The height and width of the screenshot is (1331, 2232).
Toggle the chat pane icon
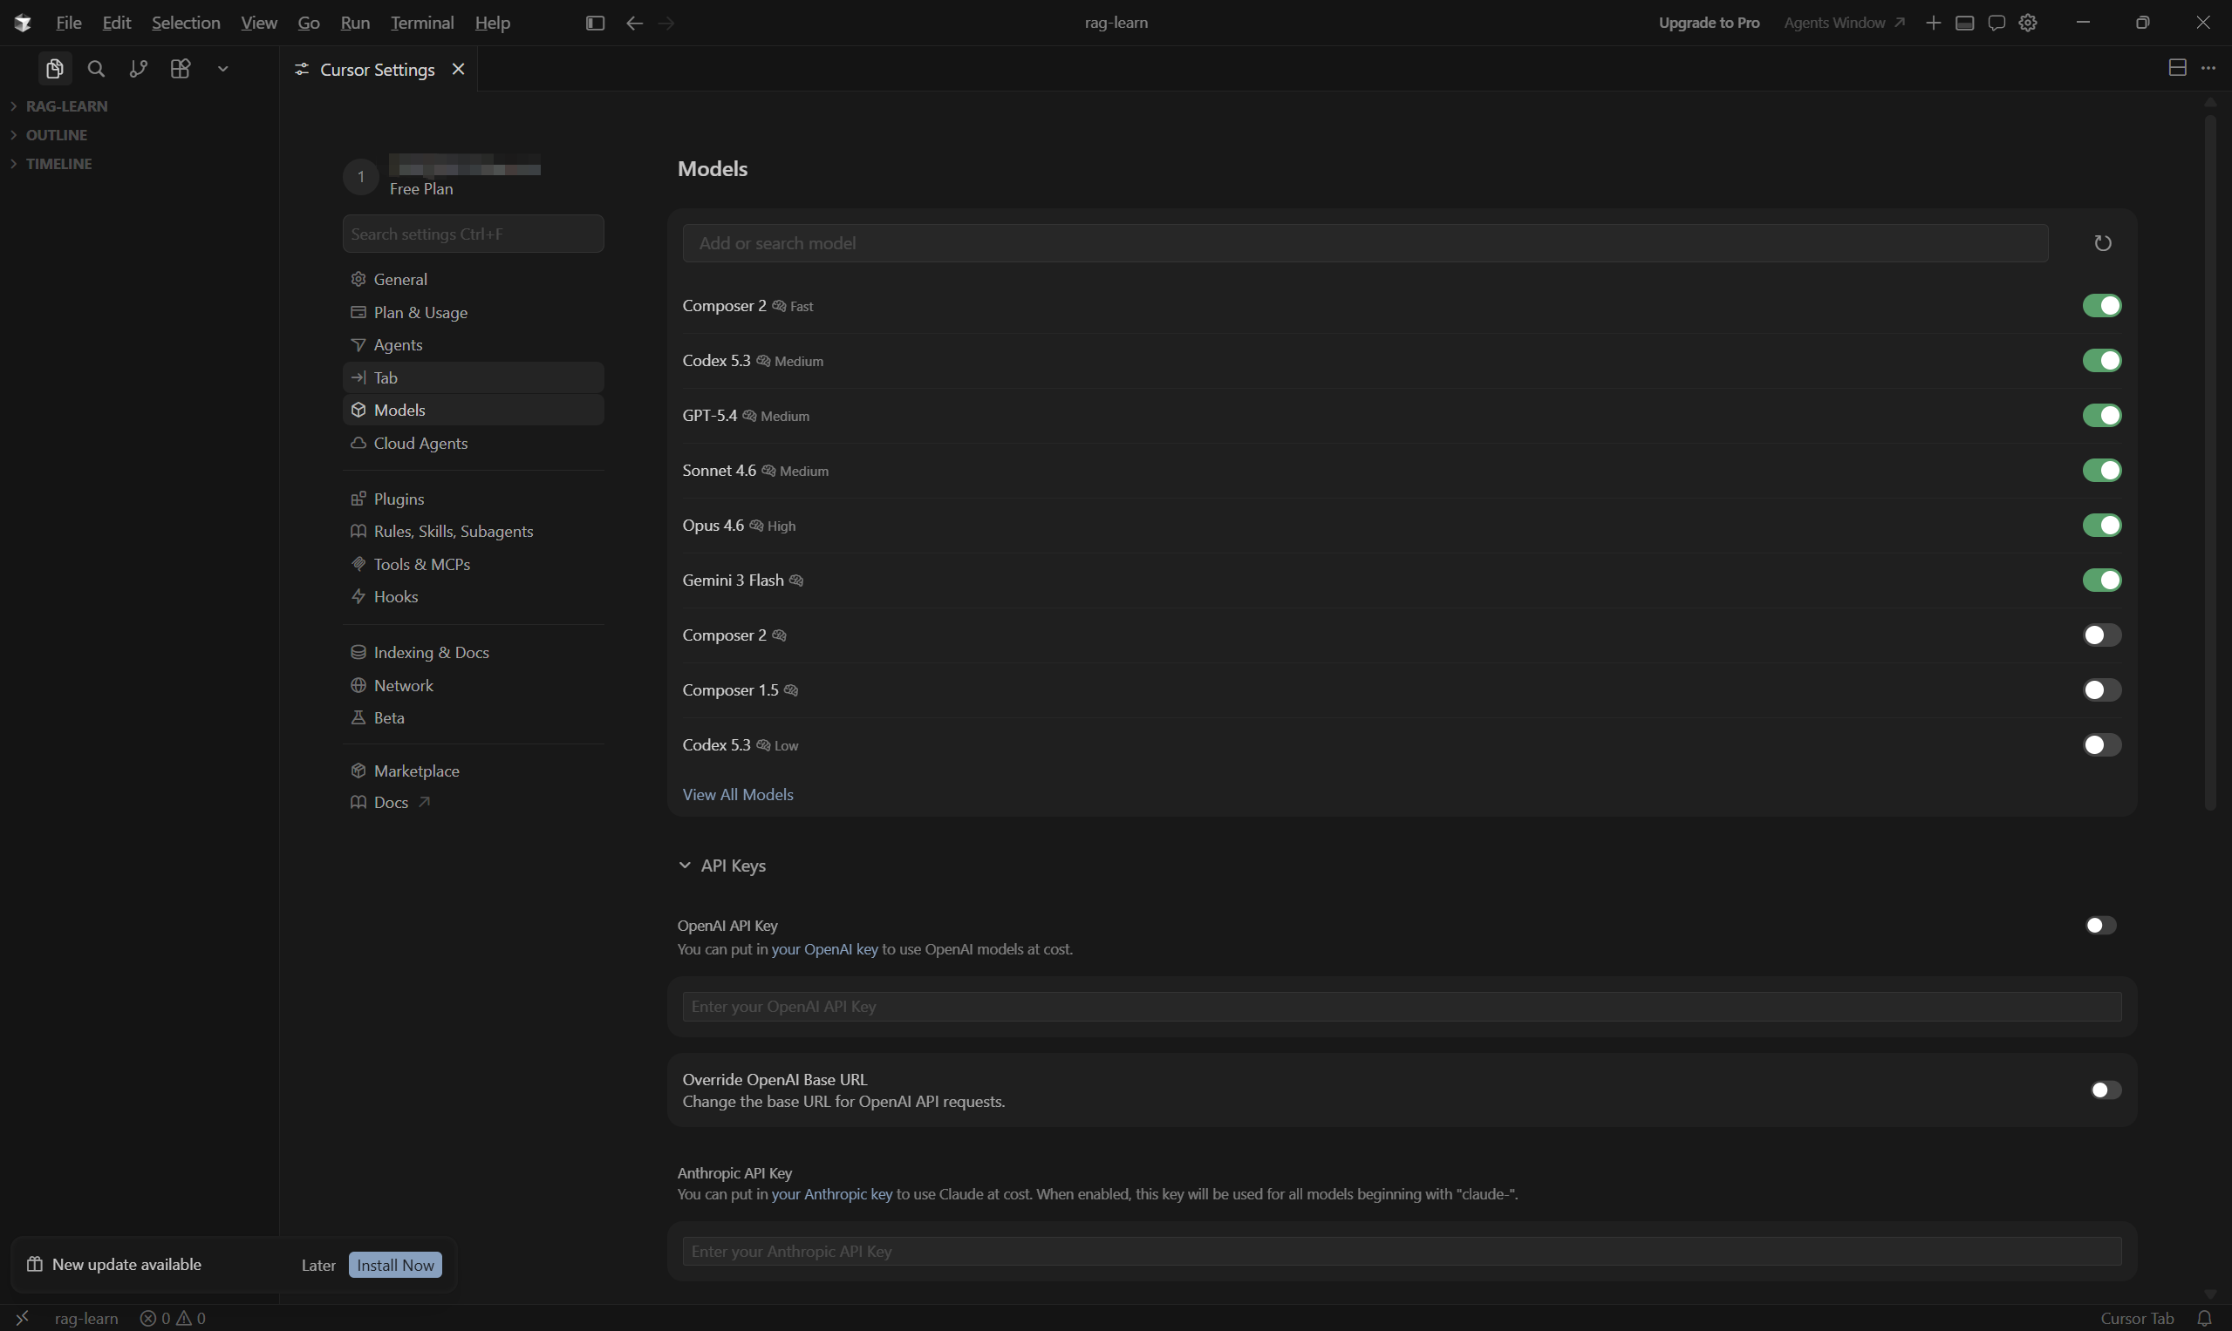(x=1997, y=24)
